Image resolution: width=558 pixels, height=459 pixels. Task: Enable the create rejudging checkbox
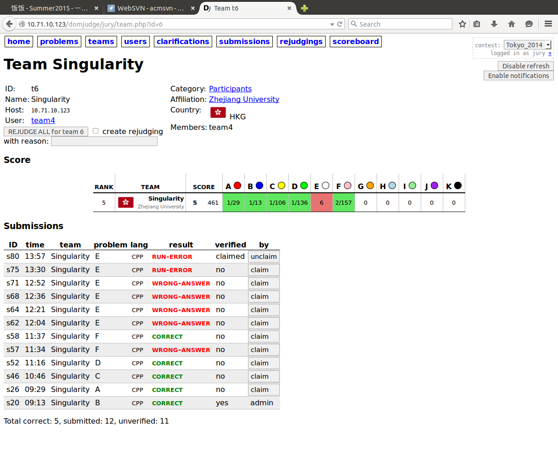tap(96, 131)
